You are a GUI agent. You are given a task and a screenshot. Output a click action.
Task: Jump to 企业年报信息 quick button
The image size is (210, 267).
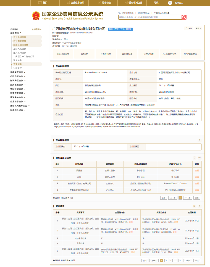(127, 54)
